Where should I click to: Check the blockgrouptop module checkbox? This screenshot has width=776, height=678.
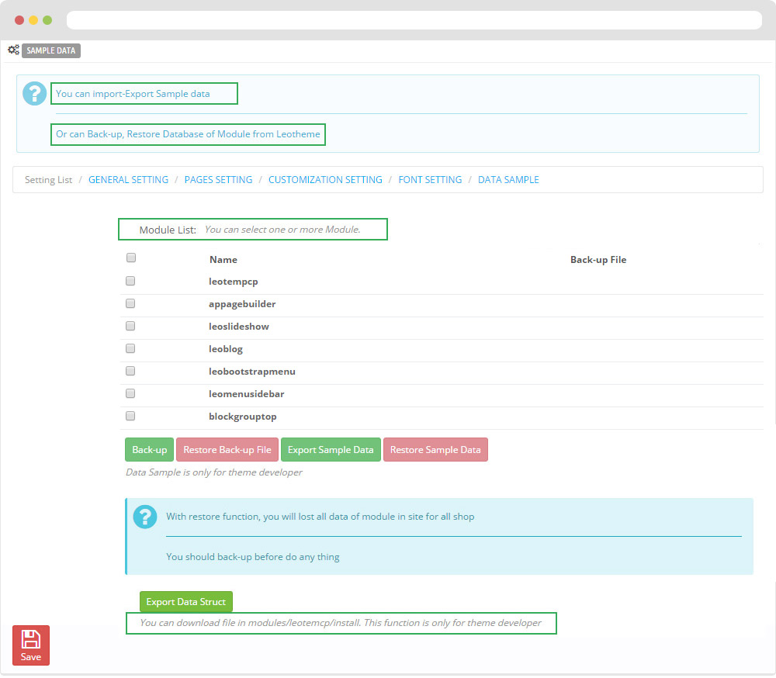pyautogui.click(x=130, y=417)
